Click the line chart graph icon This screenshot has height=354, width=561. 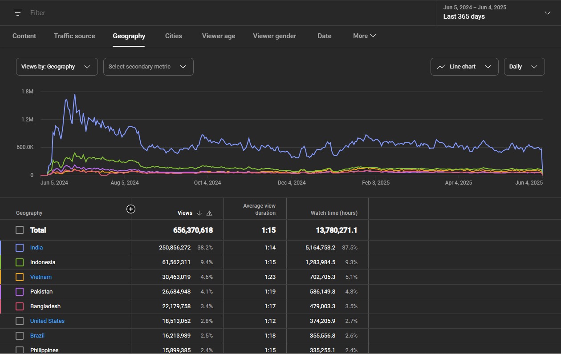pyautogui.click(x=441, y=67)
